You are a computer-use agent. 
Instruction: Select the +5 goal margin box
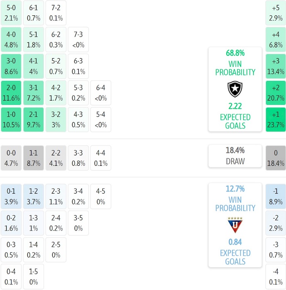point(276,13)
